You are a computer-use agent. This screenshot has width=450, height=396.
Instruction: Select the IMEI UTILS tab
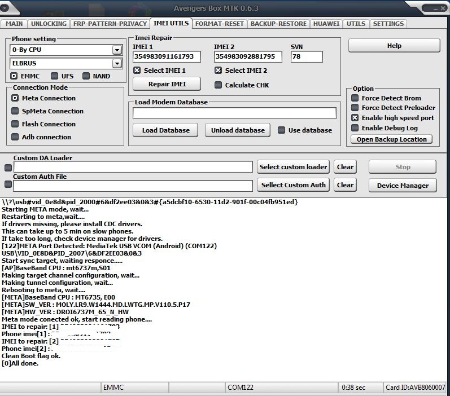[x=171, y=23]
